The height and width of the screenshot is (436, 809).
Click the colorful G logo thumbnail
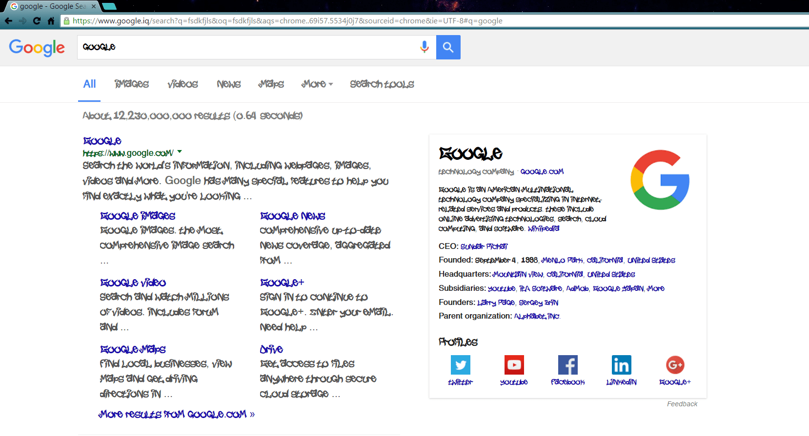point(660,180)
